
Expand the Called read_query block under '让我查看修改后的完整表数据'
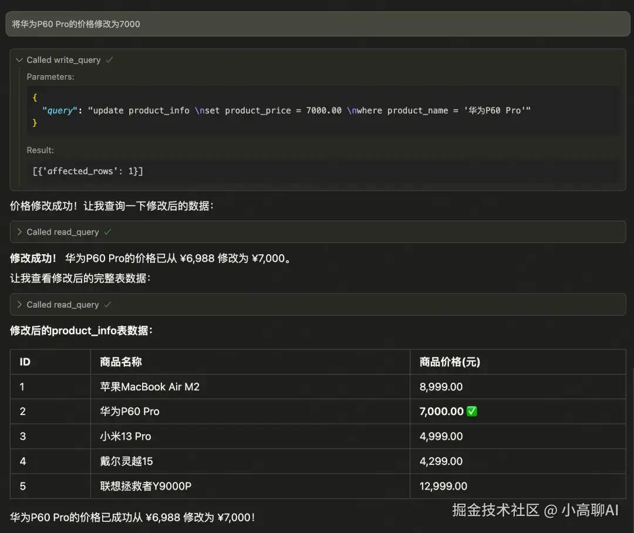(x=19, y=305)
